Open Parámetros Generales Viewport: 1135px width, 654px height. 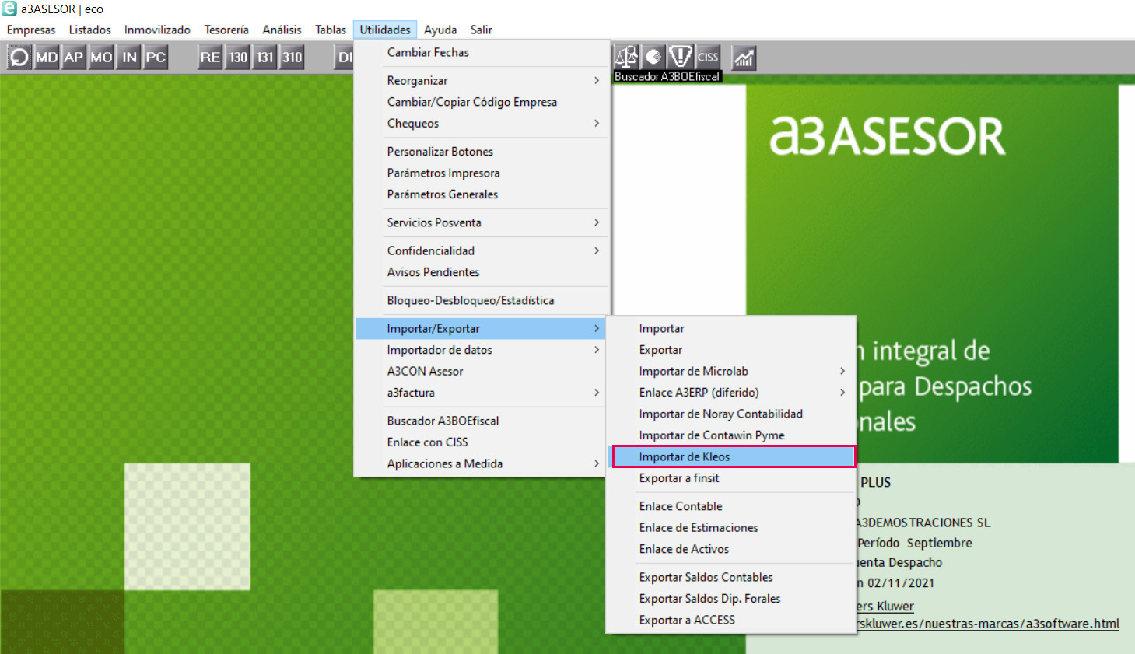click(x=482, y=194)
